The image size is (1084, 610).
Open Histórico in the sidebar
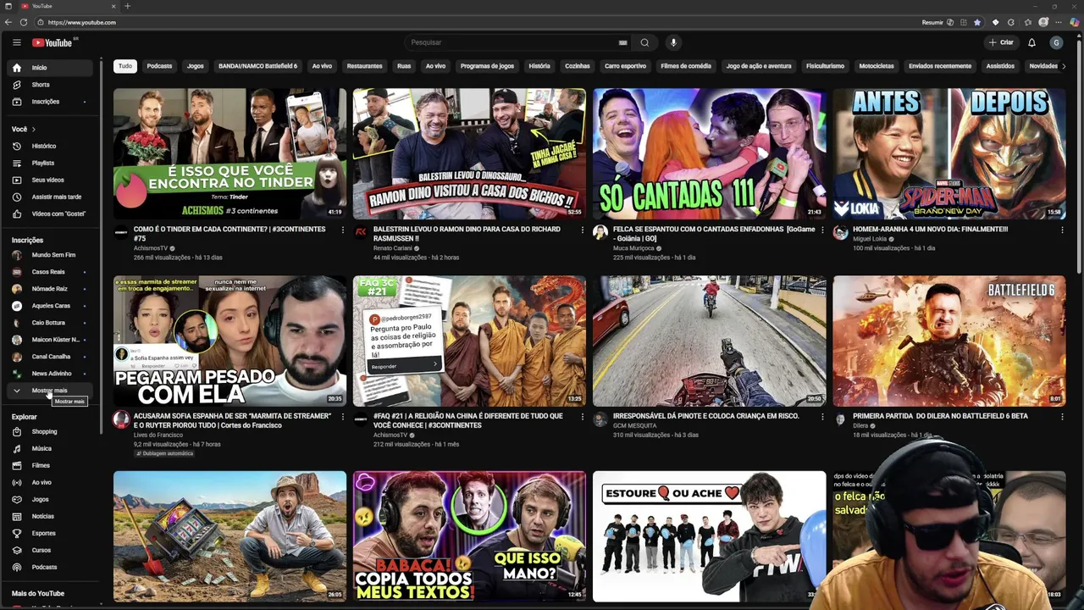tap(49, 146)
